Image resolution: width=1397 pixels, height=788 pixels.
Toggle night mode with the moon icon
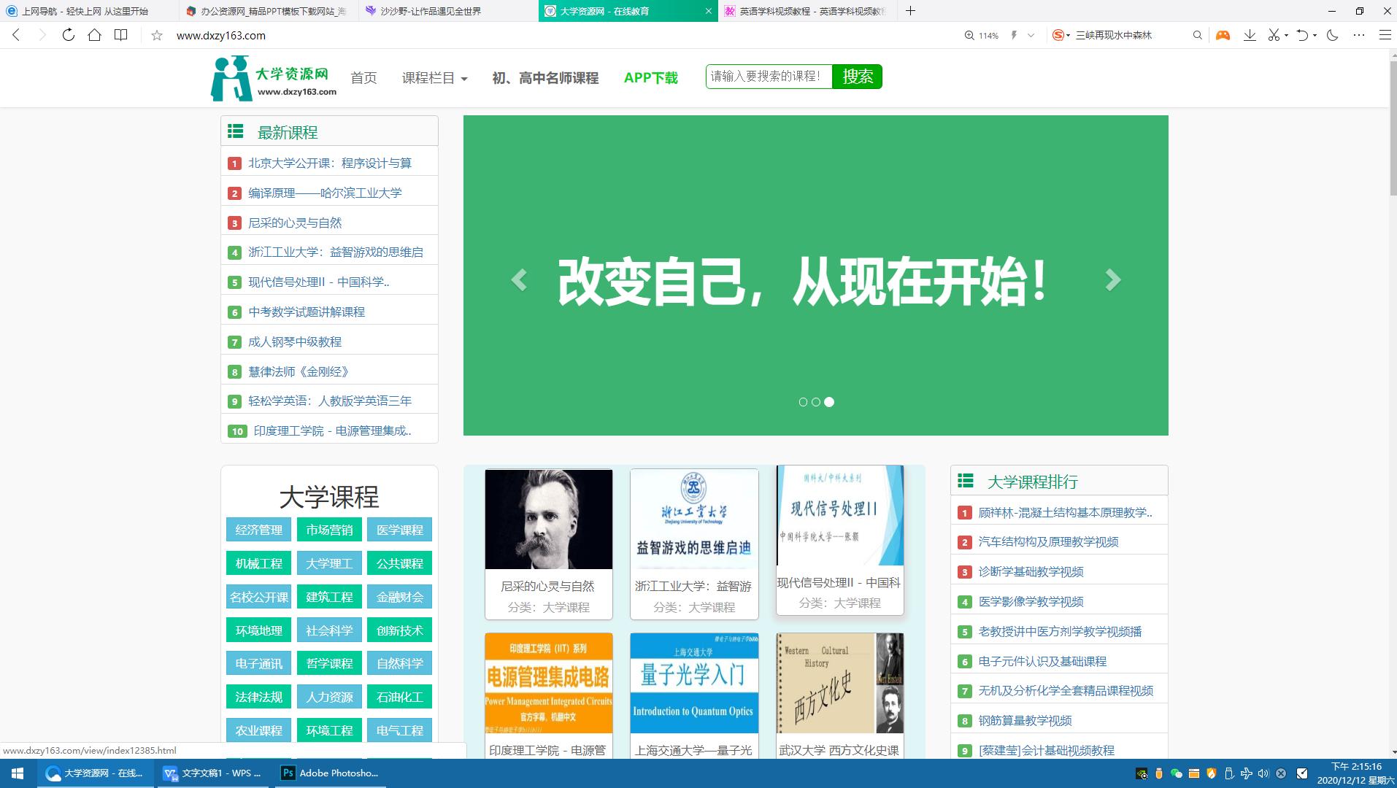coord(1333,35)
